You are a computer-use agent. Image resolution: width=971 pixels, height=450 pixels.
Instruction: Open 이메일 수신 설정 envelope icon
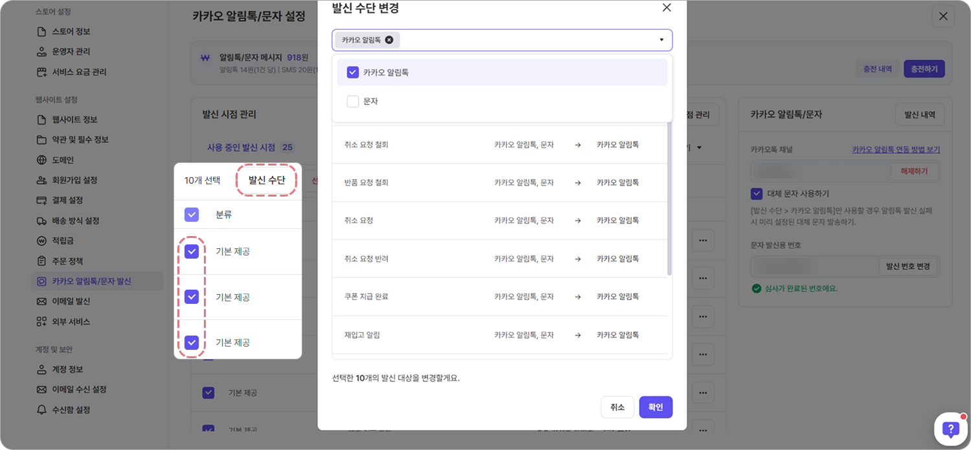[x=41, y=389]
